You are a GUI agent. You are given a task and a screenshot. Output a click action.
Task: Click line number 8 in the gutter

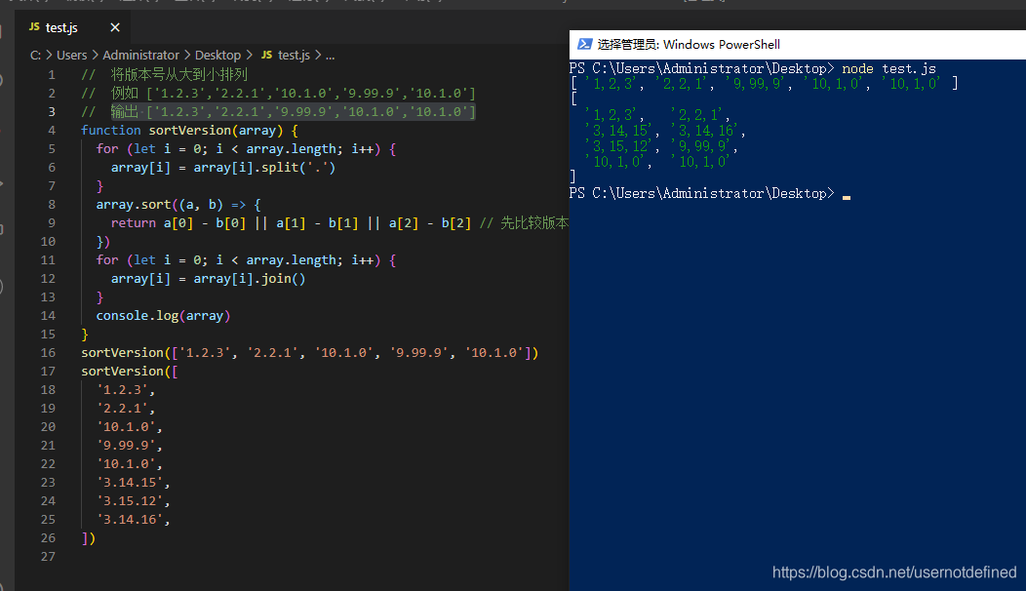tap(52, 204)
